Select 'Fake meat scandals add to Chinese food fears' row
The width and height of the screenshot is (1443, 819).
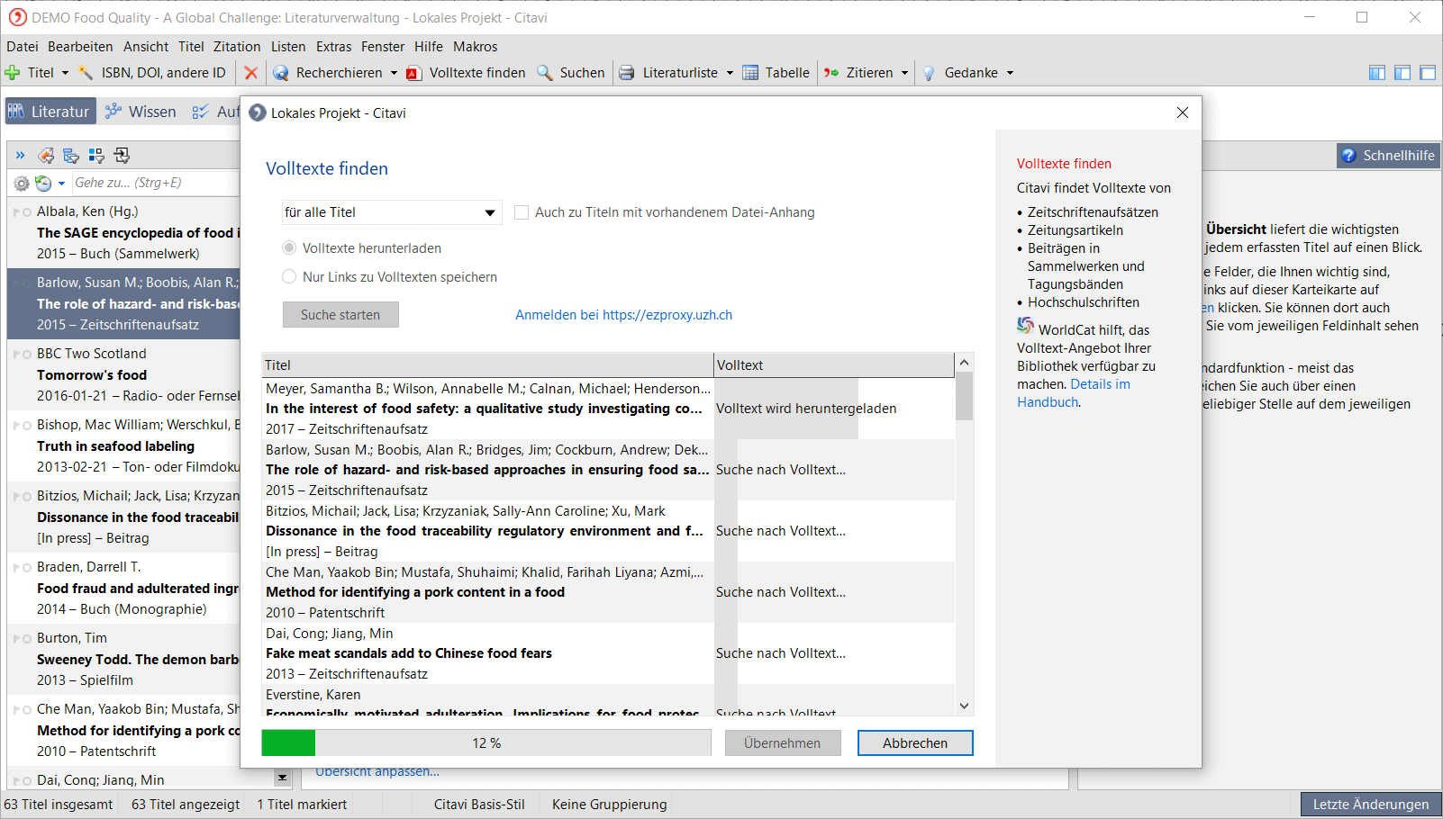(x=608, y=653)
